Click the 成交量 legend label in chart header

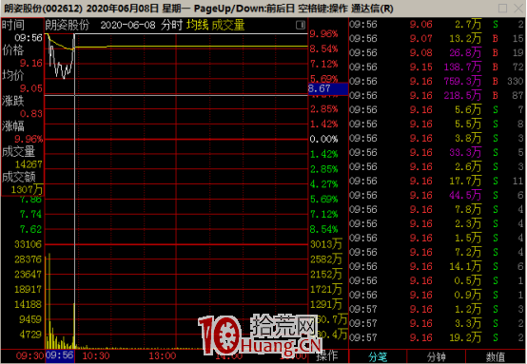(228, 25)
